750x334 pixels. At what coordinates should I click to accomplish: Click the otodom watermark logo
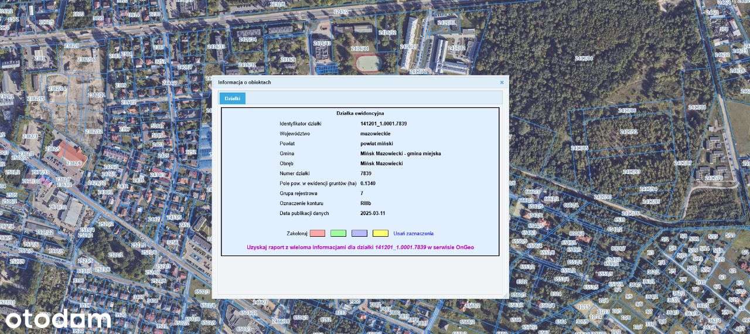point(57,318)
